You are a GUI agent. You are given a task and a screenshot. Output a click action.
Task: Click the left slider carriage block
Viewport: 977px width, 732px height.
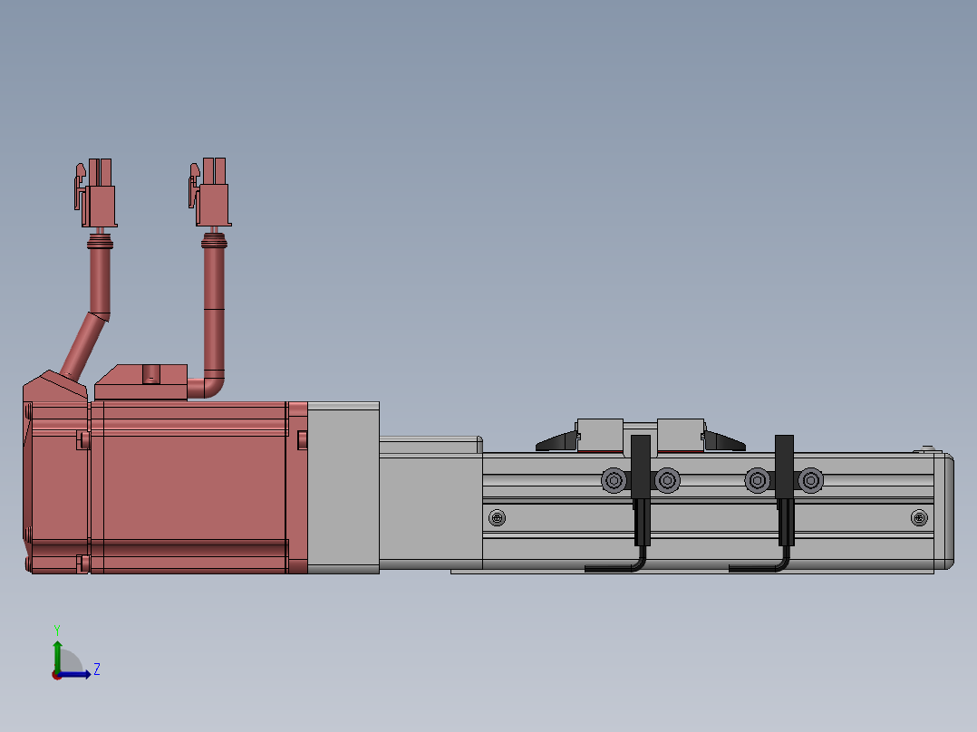click(600, 434)
